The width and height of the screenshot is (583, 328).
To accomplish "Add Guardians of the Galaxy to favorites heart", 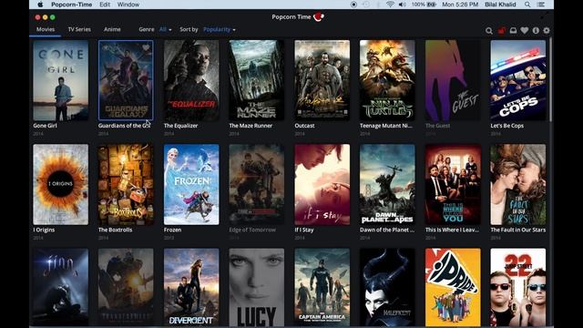I will (146, 47).
